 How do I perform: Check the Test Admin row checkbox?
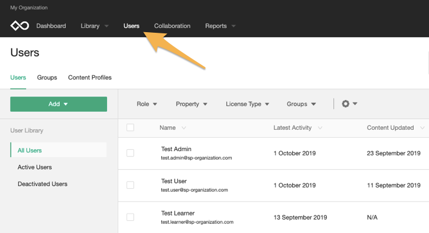pyautogui.click(x=130, y=153)
